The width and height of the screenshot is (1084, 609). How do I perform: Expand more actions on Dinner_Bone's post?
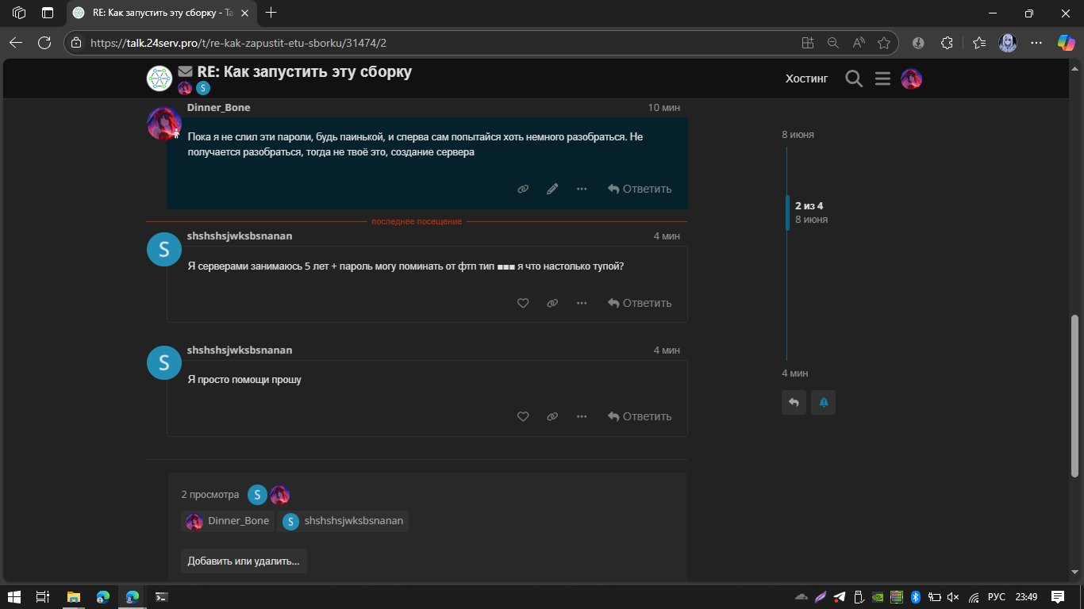tap(582, 189)
